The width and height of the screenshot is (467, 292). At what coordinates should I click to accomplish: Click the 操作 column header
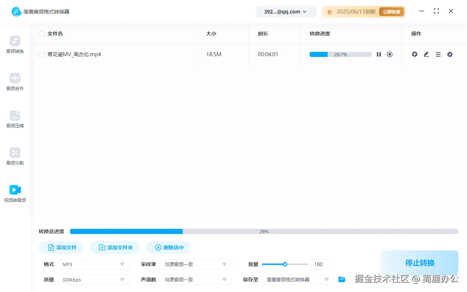[416, 34]
